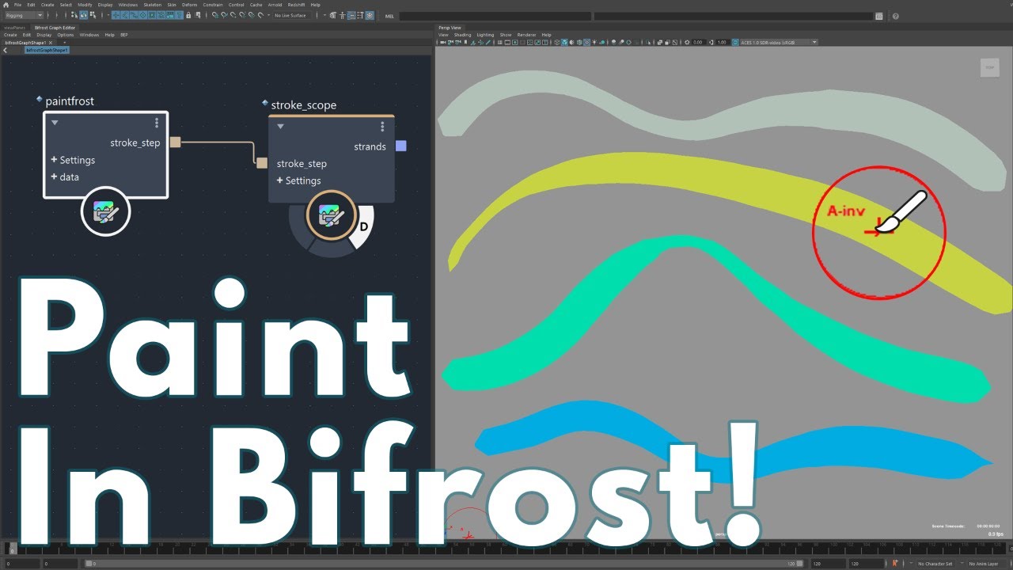
Task: Click the viewport exposure reset icon
Action: click(687, 42)
